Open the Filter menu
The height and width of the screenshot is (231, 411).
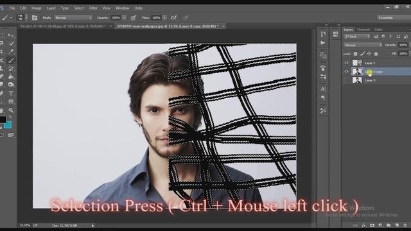pos(93,8)
